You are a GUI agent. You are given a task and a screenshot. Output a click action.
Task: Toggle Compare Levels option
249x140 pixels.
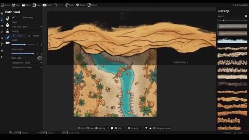(x=162, y=128)
